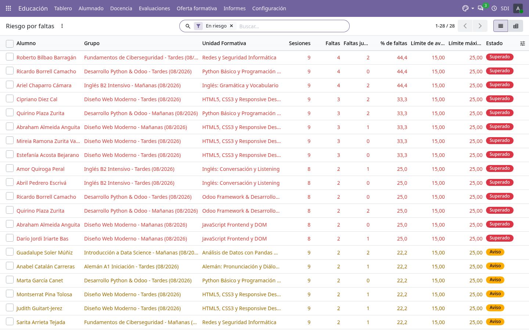Go to next page of records
This screenshot has height=330, width=529.
point(480,26)
